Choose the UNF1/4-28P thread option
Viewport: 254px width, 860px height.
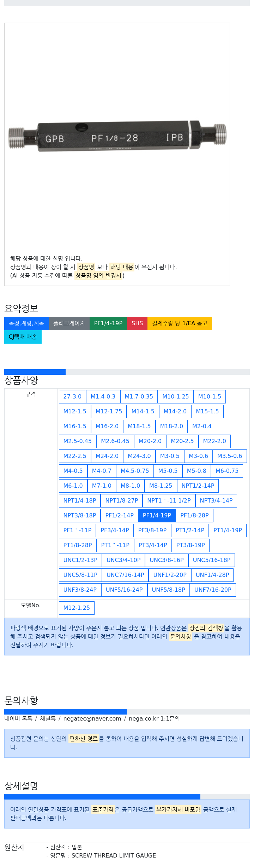tap(212, 575)
